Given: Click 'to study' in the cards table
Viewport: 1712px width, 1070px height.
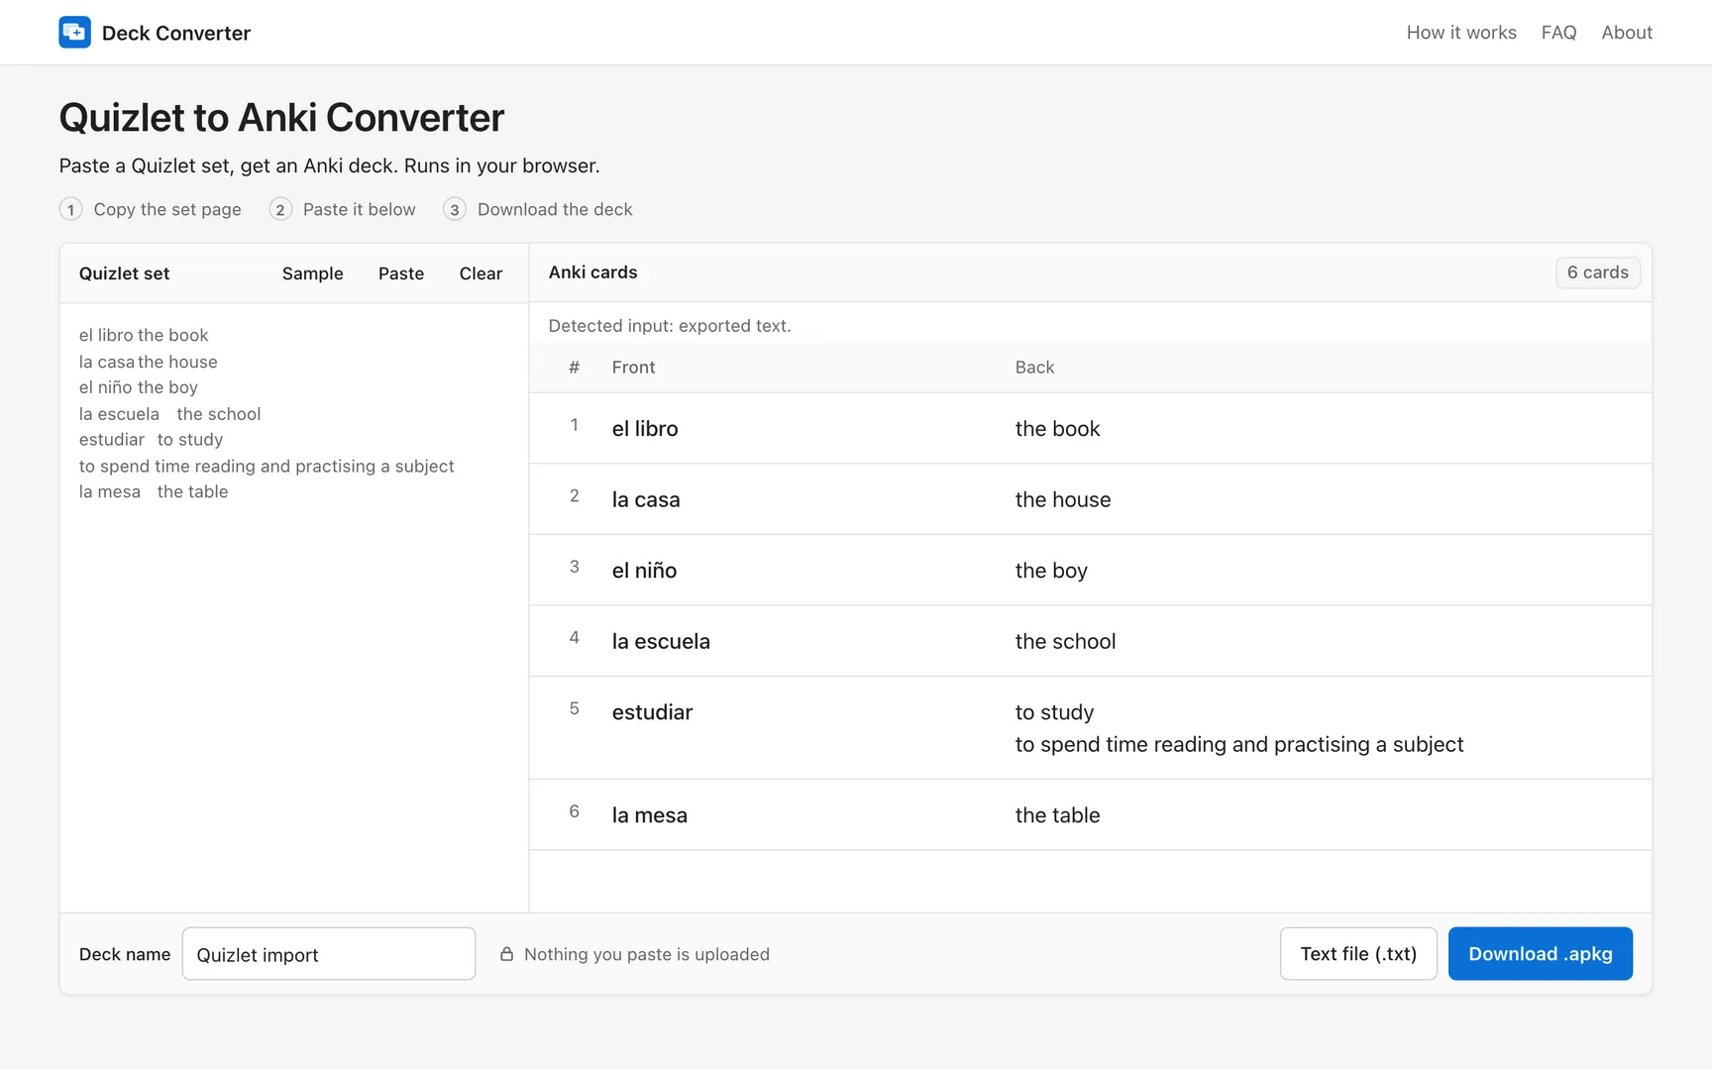Looking at the screenshot, I should tap(1054, 712).
